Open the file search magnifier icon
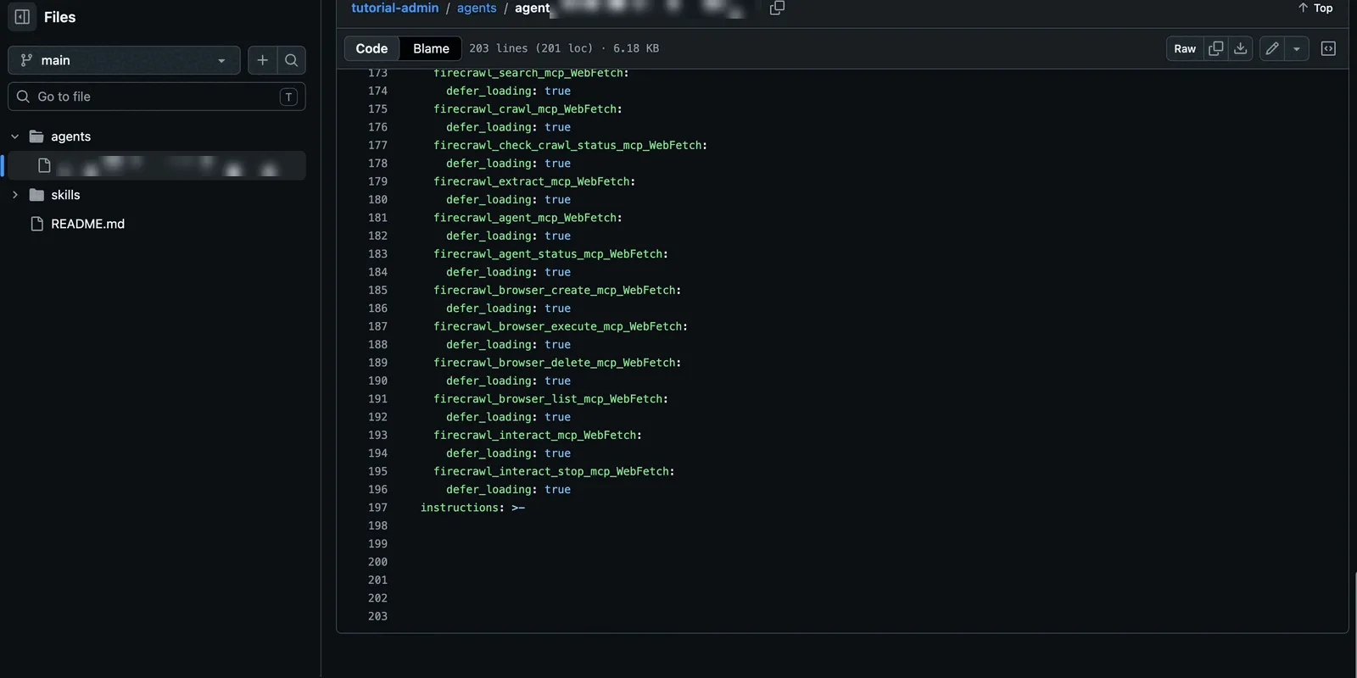This screenshot has height=678, width=1357. (291, 60)
